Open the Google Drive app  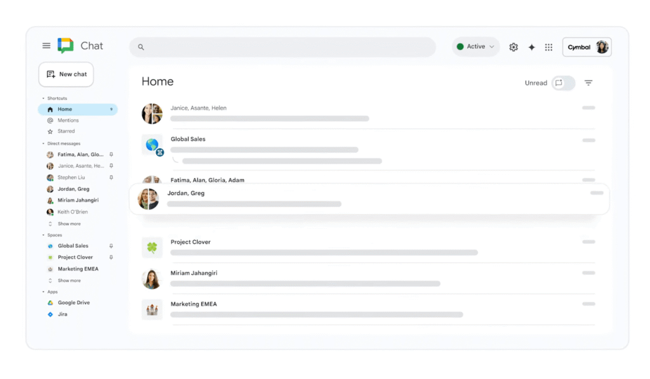[x=74, y=303]
